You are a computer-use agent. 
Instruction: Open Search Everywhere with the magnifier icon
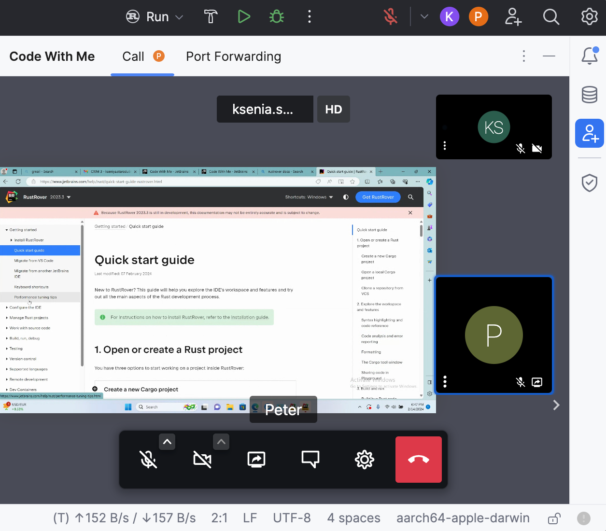[x=551, y=16]
